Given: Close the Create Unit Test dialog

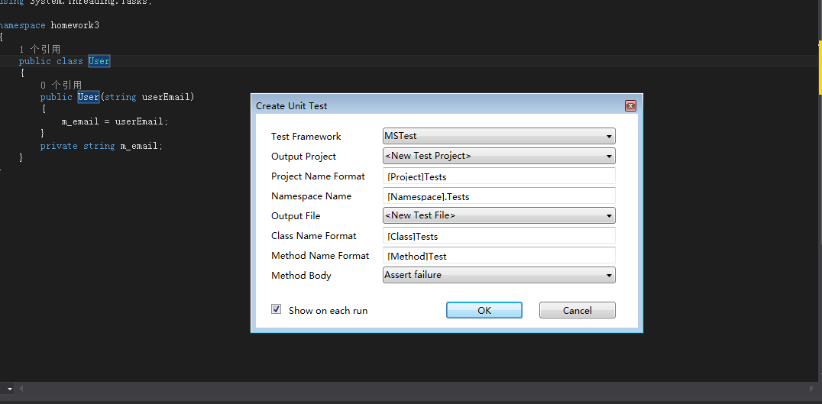Looking at the screenshot, I should 631,106.
